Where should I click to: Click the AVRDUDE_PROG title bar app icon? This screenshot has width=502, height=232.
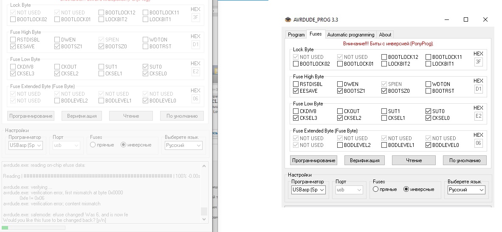[x=288, y=20]
